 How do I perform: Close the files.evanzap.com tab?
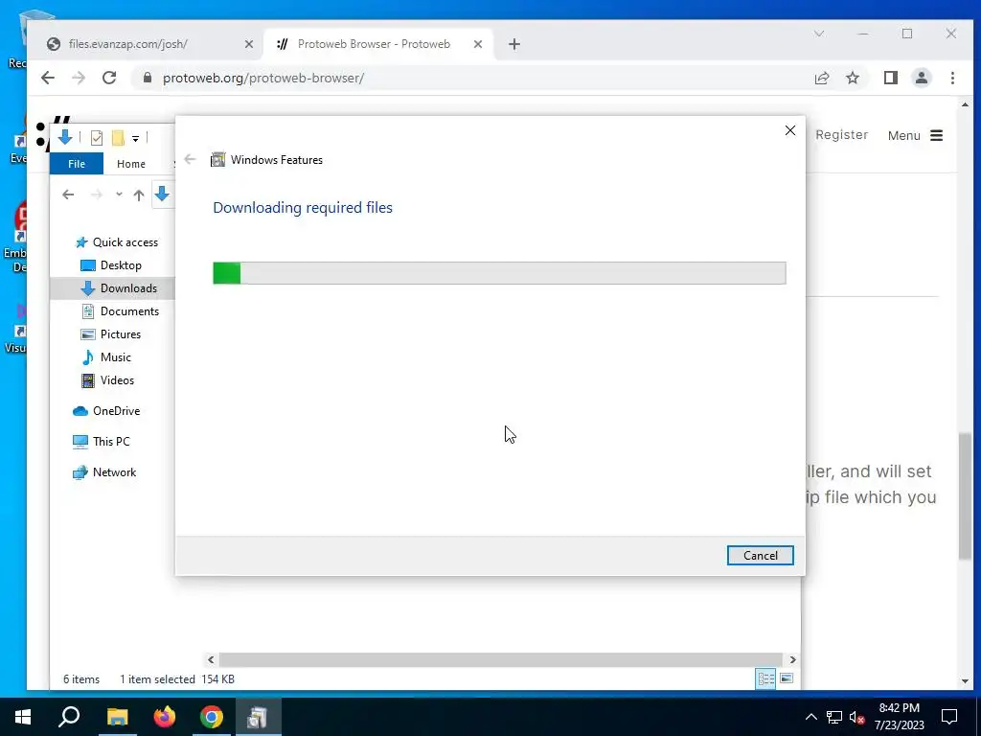[249, 44]
